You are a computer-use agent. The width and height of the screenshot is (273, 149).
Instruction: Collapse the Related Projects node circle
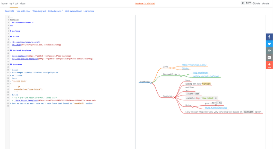tap(181, 76)
